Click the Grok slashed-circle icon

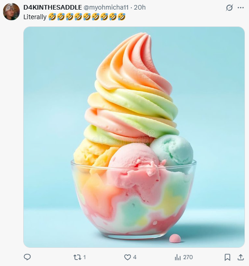(x=229, y=8)
